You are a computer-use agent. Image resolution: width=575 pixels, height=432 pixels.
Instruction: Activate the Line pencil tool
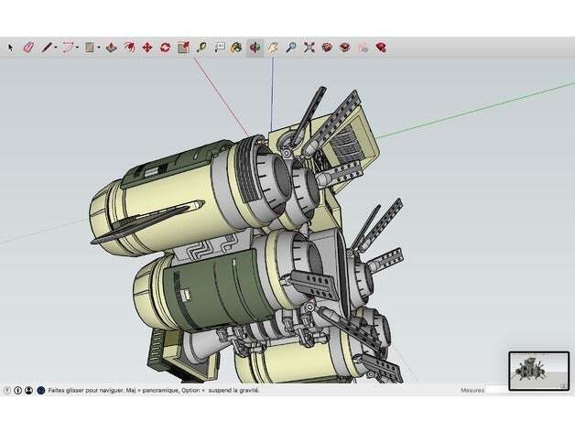pyautogui.click(x=46, y=47)
